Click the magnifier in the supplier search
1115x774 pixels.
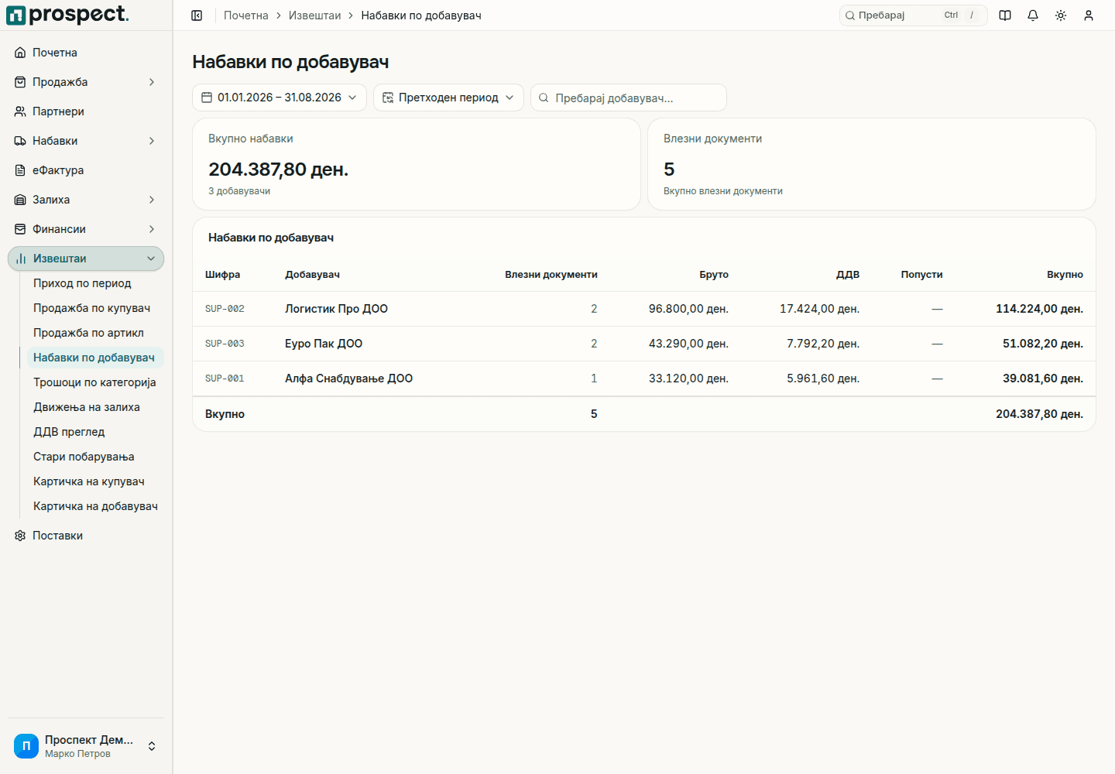[544, 98]
